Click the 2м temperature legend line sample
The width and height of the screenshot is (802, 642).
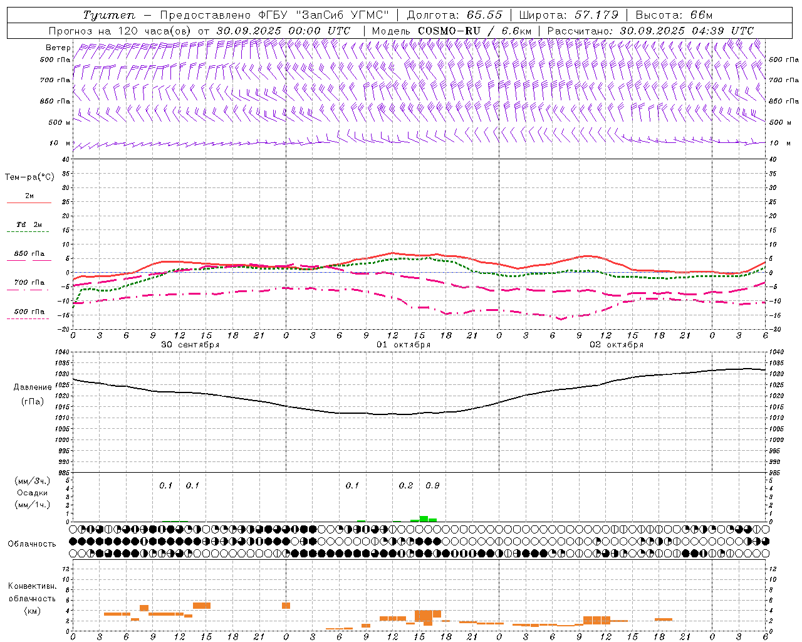point(29,203)
